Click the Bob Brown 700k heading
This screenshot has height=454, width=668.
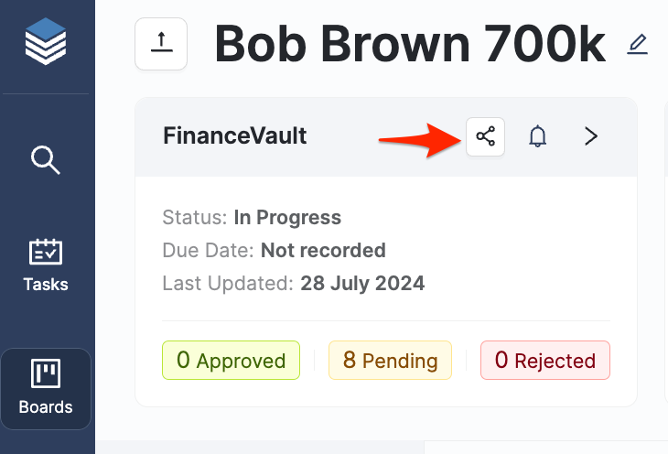410,43
